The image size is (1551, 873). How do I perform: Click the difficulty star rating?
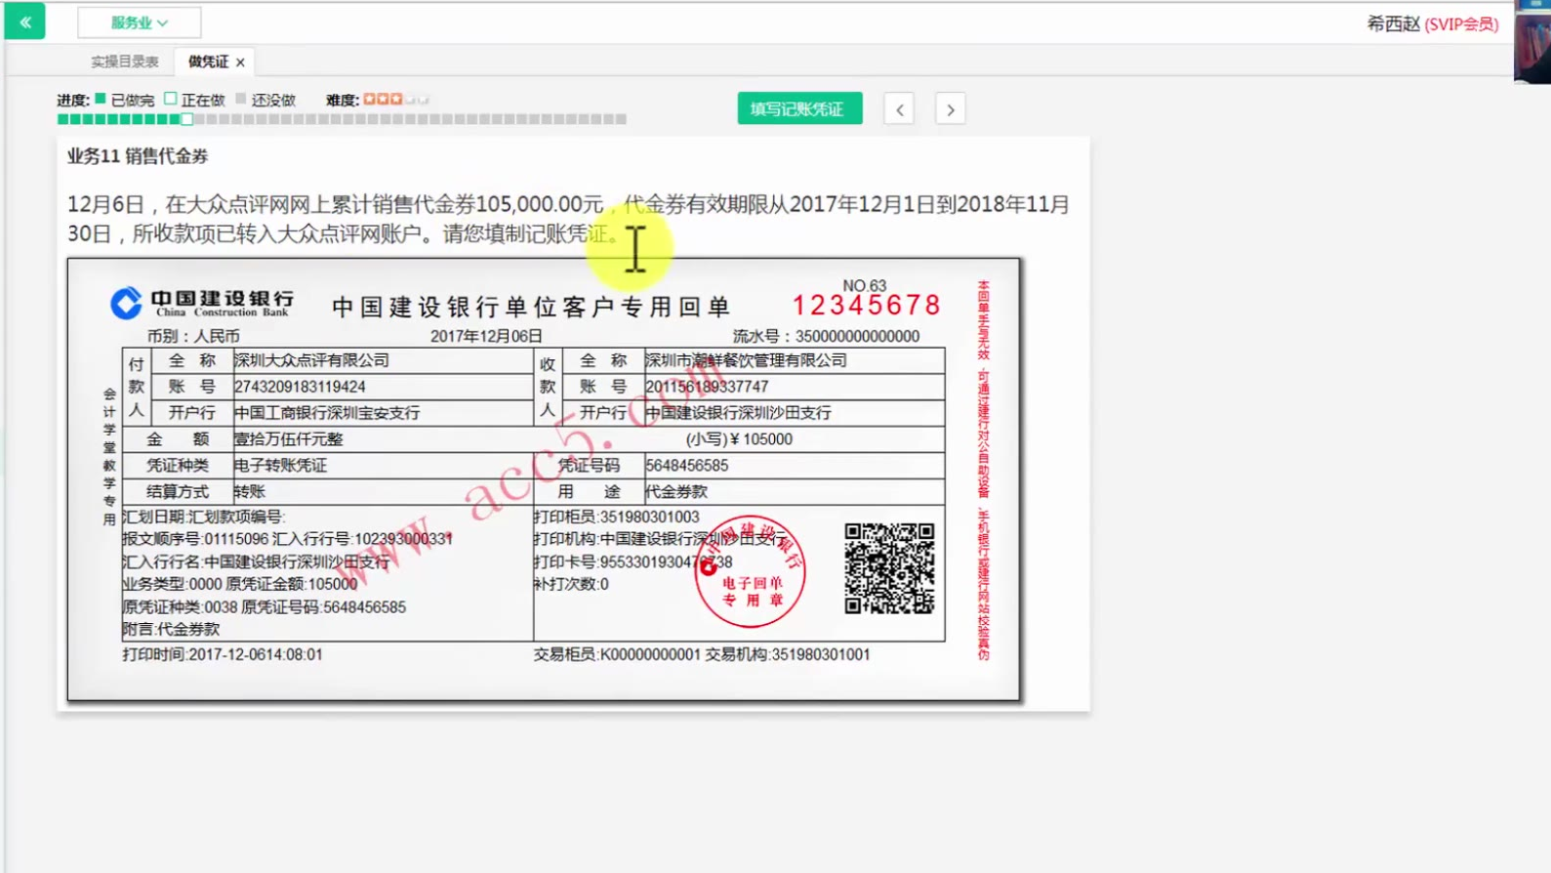click(396, 100)
